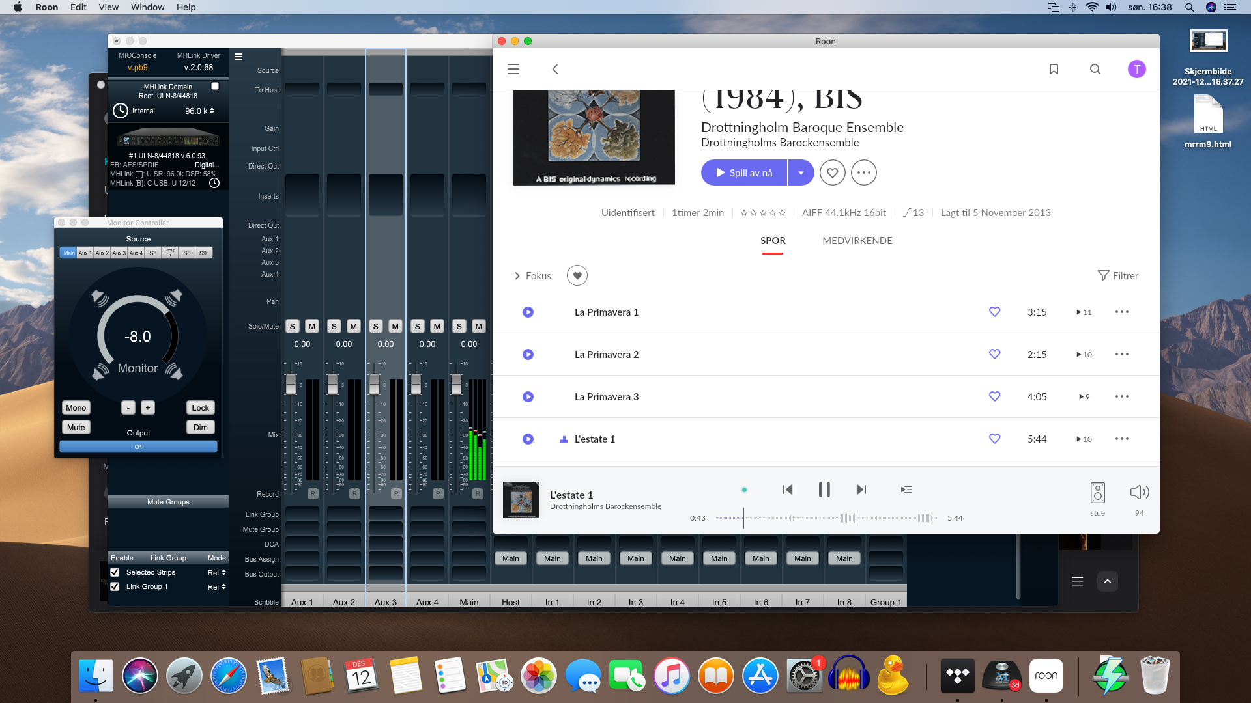Viewport: 1251px width, 703px height.
Task: Open the signal path indicator dot
Action: point(744,489)
